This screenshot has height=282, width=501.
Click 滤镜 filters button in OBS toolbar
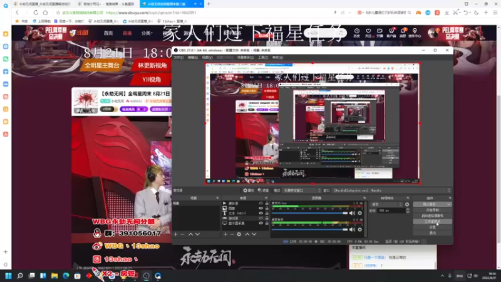[263, 191]
